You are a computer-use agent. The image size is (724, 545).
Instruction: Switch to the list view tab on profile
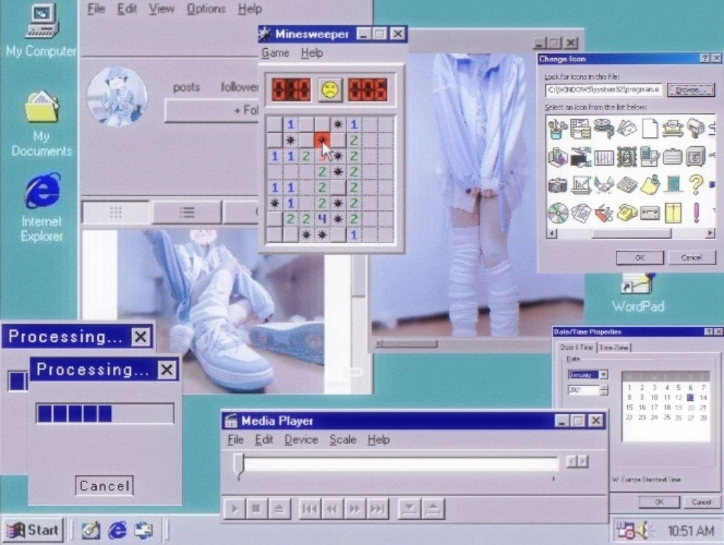187,212
